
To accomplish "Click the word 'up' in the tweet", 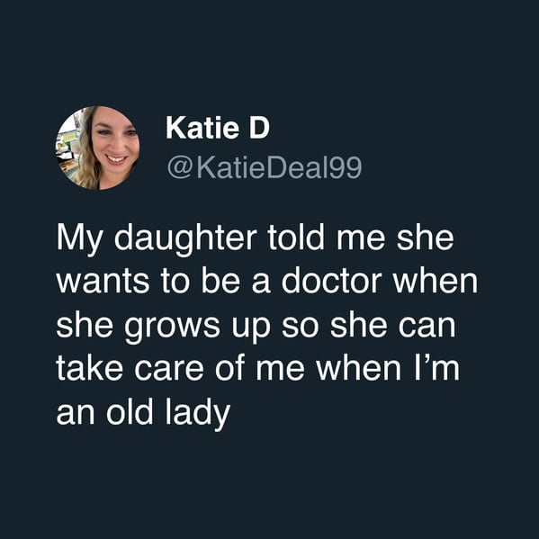I will pos(251,329).
